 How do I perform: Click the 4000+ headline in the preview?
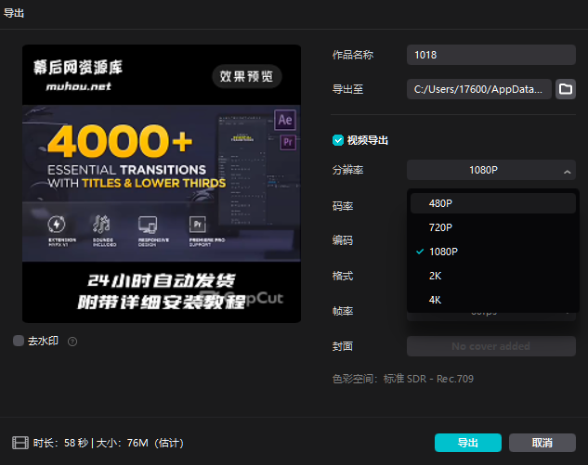click(121, 142)
